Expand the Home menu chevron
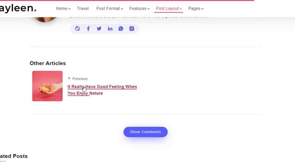This screenshot has height=166, width=295. point(70,9)
